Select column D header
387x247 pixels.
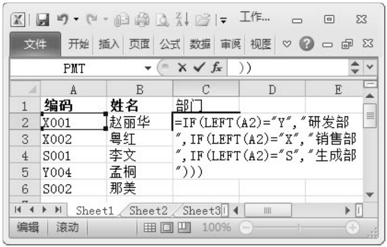[x=272, y=89]
